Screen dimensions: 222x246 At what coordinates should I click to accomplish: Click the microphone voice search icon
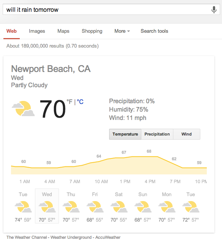[214, 10]
